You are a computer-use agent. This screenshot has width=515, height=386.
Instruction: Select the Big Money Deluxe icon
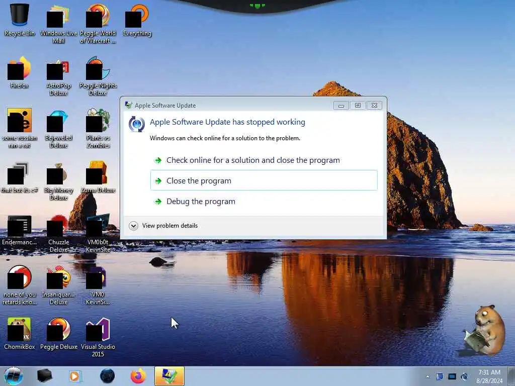58,181
